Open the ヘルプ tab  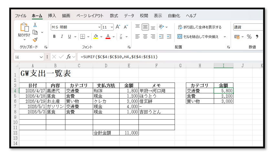point(191,16)
